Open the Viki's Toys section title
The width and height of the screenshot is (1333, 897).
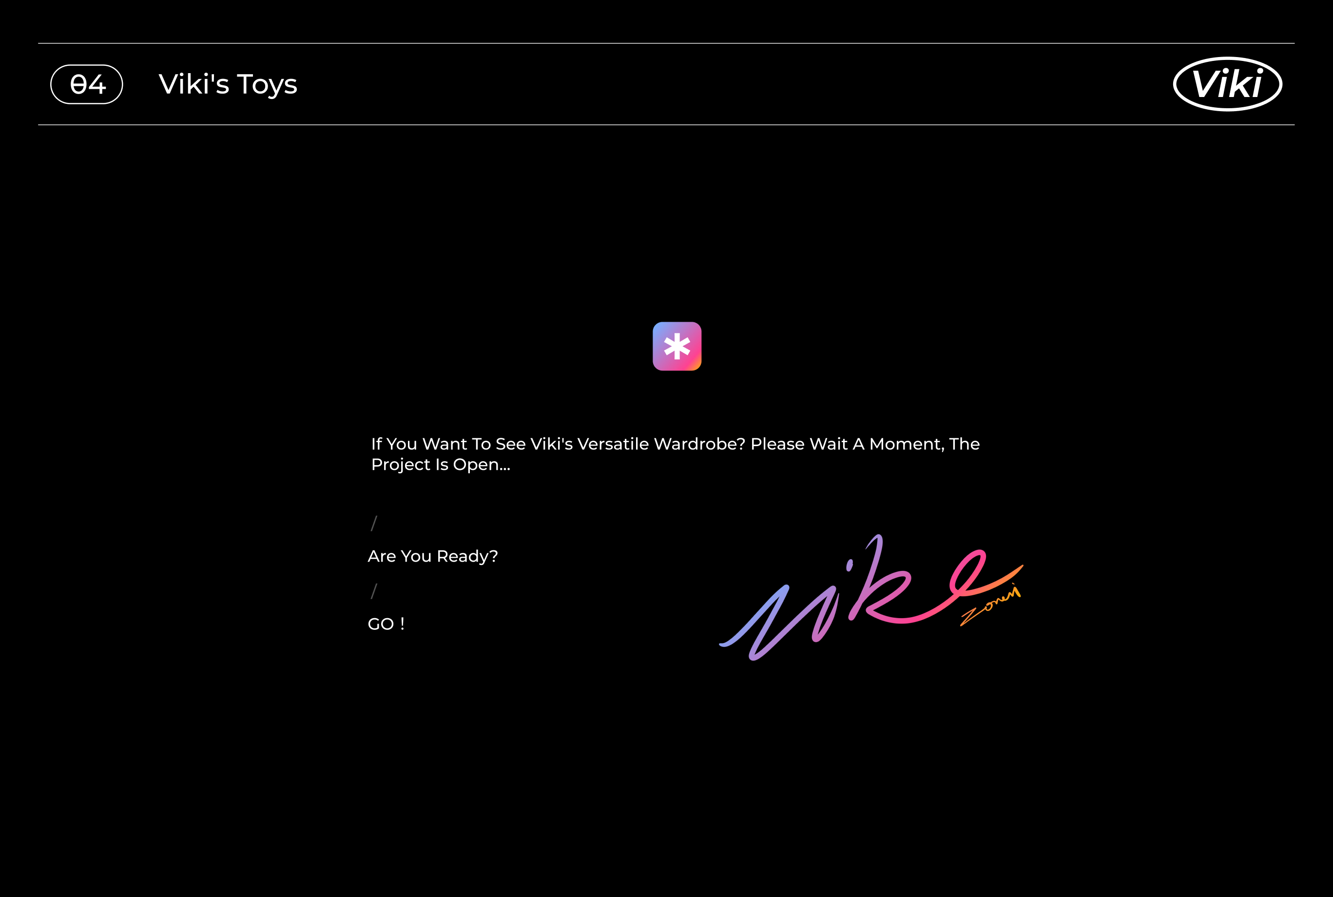228,84
